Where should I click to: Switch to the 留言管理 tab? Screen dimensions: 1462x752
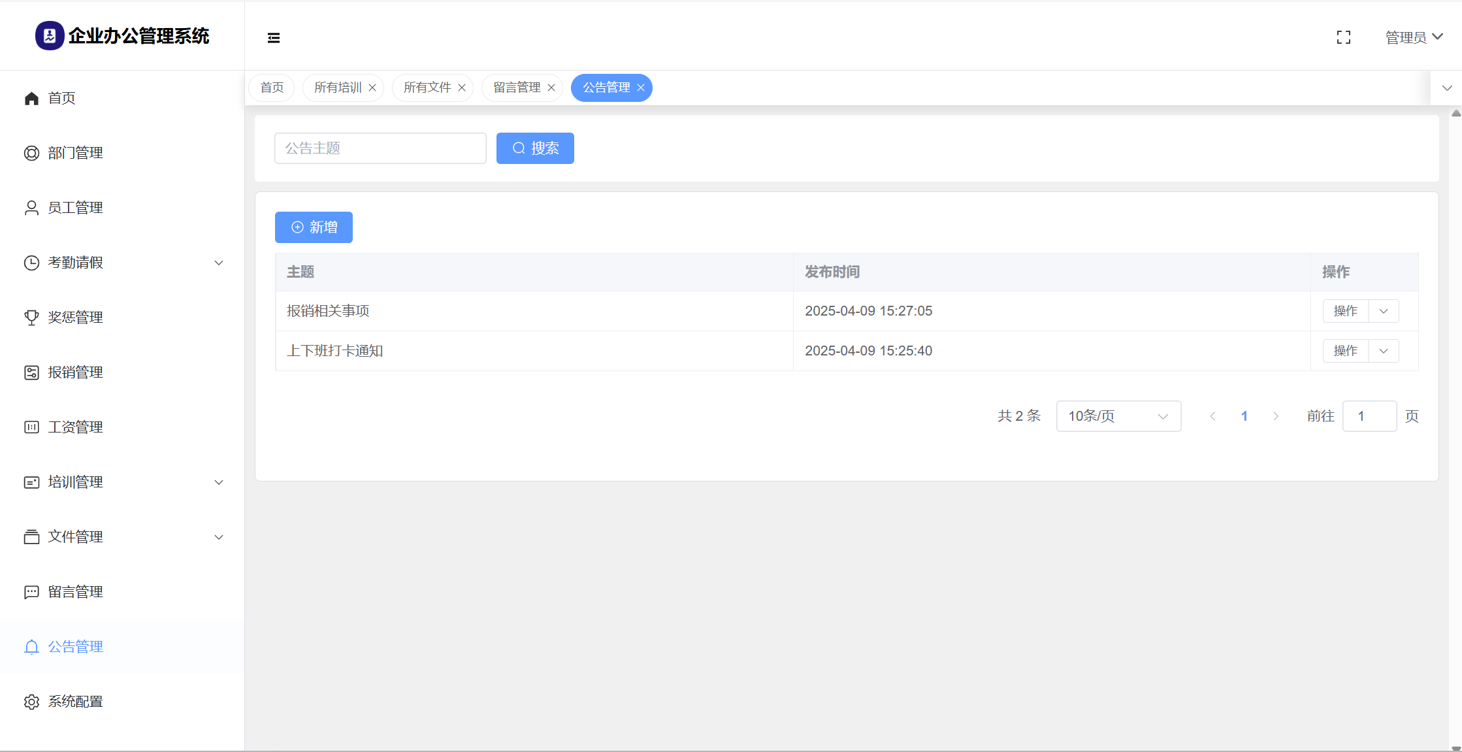click(x=516, y=88)
